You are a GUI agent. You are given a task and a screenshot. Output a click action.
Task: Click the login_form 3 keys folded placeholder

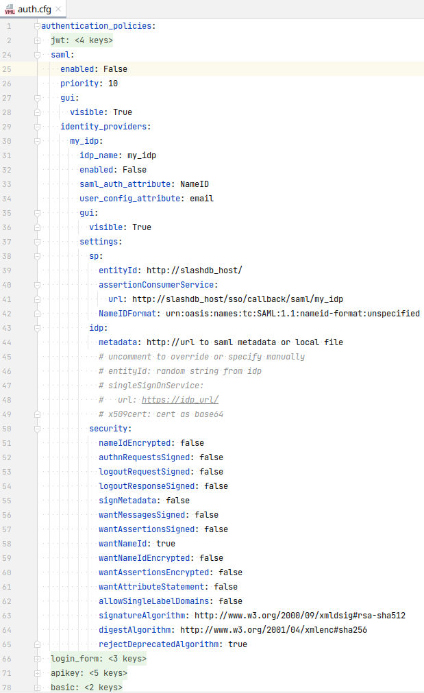point(127,659)
